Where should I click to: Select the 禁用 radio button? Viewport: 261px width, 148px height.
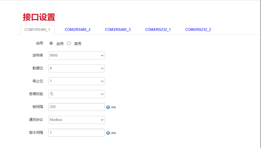(x=69, y=43)
